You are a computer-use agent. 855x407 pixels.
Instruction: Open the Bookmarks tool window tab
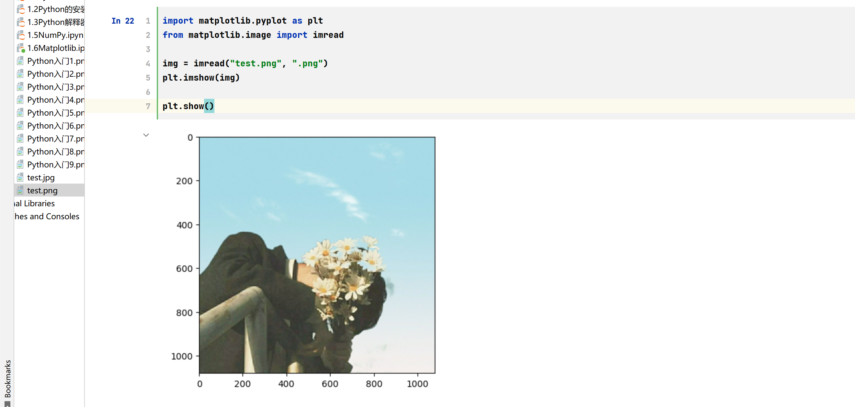coord(7,378)
